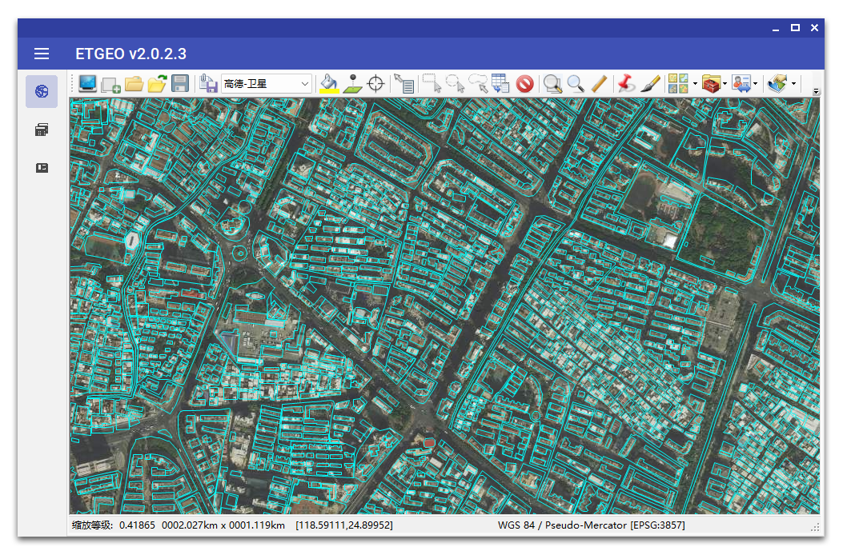Click the yellow fill color swatch
The image size is (843, 555).
328,92
